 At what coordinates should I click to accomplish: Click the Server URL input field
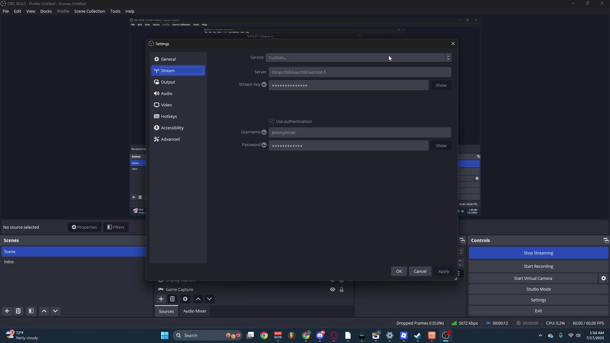[x=360, y=72]
